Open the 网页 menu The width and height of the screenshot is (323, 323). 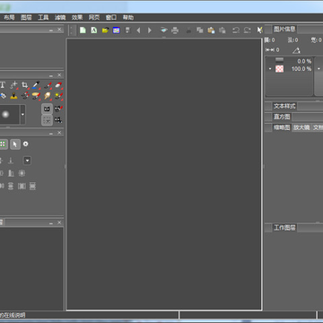point(94,17)
